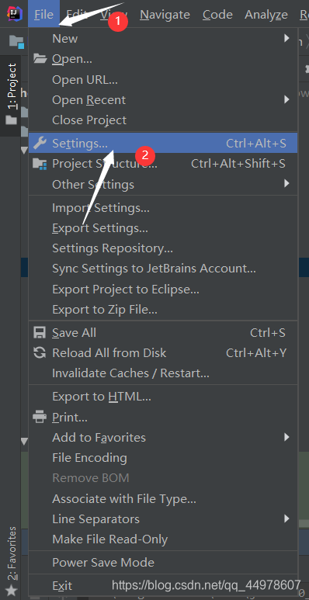Expand the Line Separators submenu
Screen dimensions: 309x600
click(163, 518)
